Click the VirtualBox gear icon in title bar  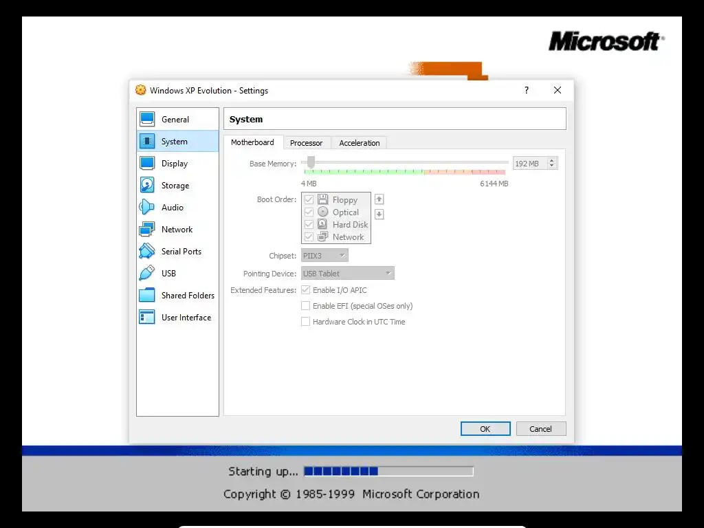(140, 90)
